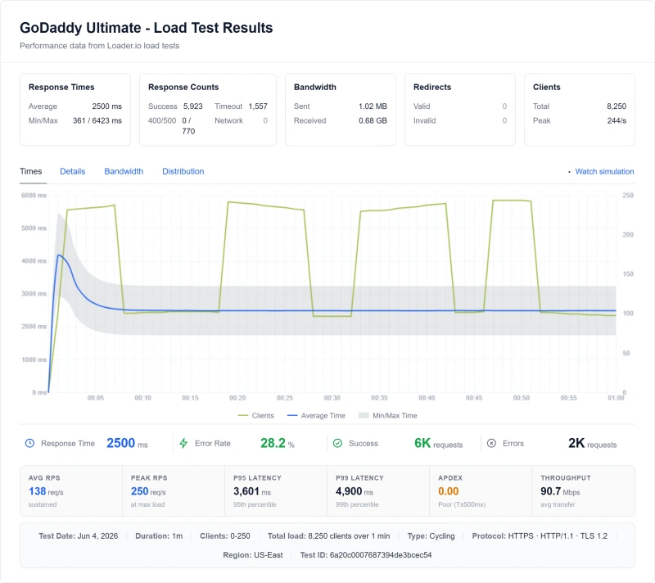Viewport: 655px width, 583px height.
Task: Click the Region: US-East entry
Action: (x=253, y=555)
